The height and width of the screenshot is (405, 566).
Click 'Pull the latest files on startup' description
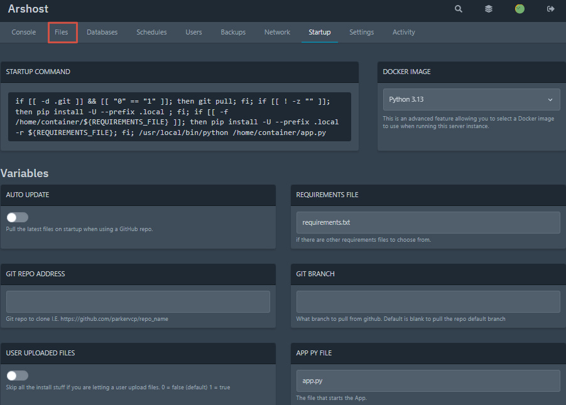point(79,229)
